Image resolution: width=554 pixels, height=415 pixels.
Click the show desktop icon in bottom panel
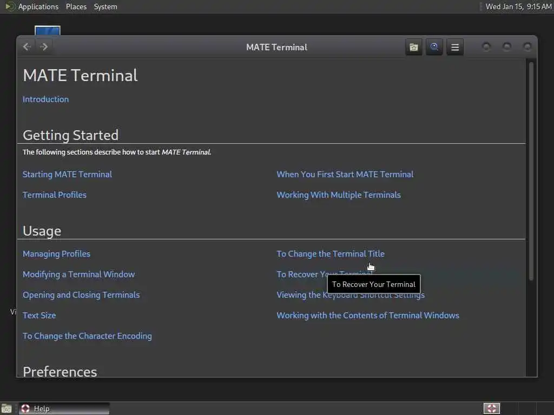pos(6,409)
